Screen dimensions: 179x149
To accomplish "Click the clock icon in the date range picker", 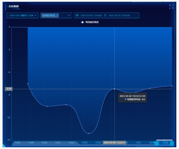I will coord(77,15).
